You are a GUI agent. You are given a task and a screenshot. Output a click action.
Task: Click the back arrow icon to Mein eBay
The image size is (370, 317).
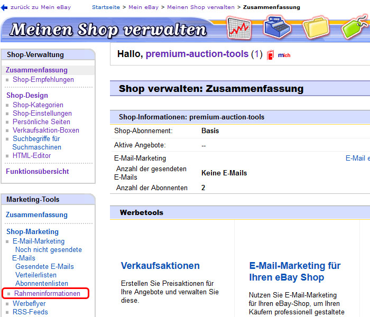(4, 7)
